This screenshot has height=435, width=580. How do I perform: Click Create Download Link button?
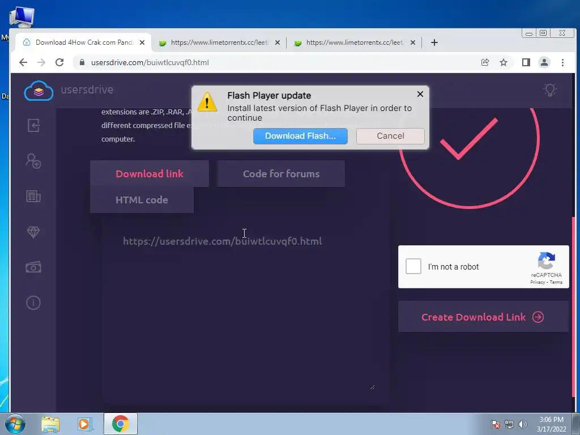pos(483,317)
